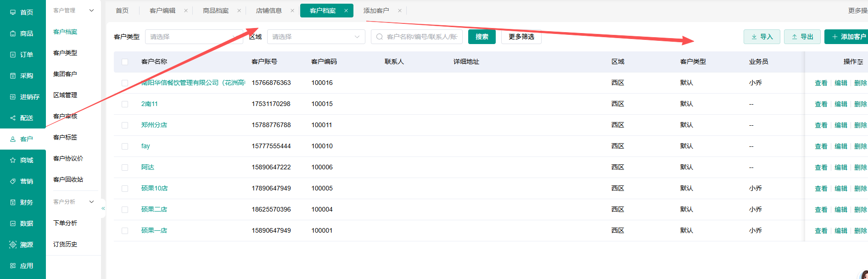
Task: Open the 区域 filter dropdown
Action: (x=316, y=37)
